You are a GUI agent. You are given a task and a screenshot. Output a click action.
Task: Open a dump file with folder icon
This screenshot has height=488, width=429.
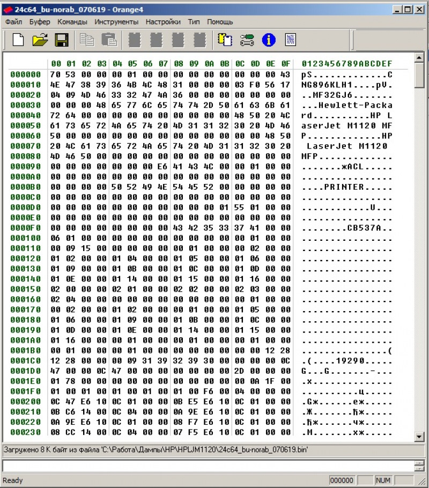tap(40, 40)
